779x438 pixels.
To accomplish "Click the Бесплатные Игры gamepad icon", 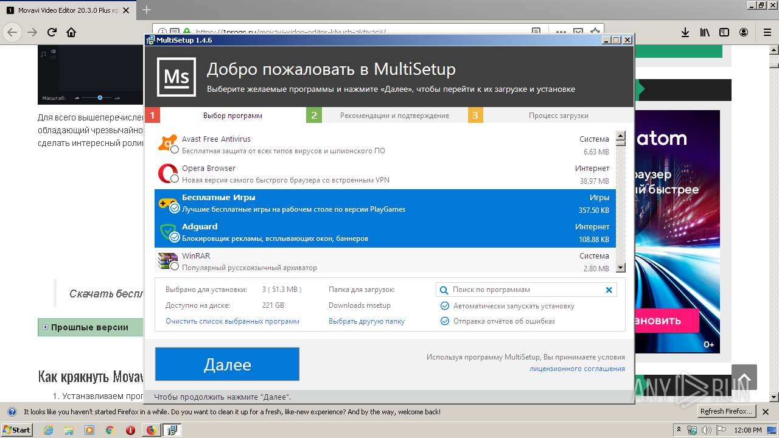I will click(x=167, y=203).
